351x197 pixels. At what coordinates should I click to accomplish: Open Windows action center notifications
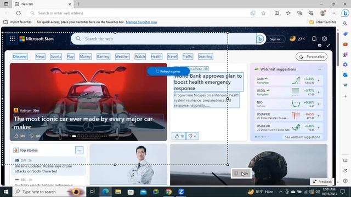pyautogui.click(x=342, y=192)
